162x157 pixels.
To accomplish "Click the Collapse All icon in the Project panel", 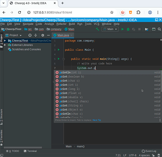I will 36,35.
